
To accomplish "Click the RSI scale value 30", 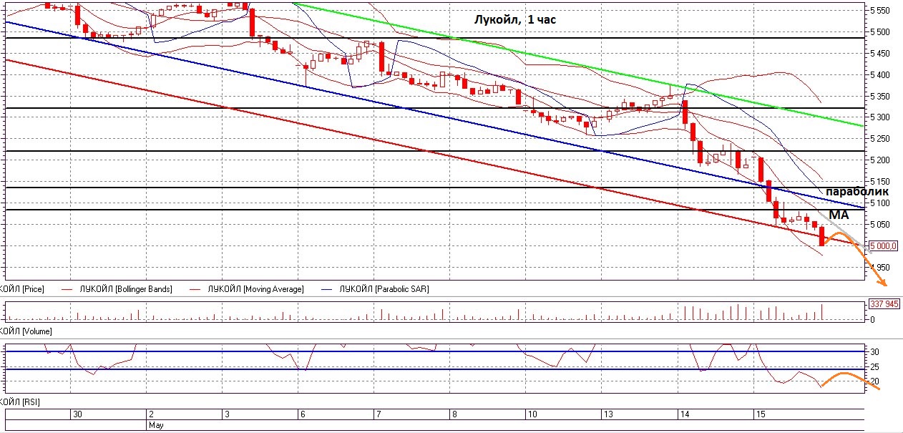I will tap(874, 351).
